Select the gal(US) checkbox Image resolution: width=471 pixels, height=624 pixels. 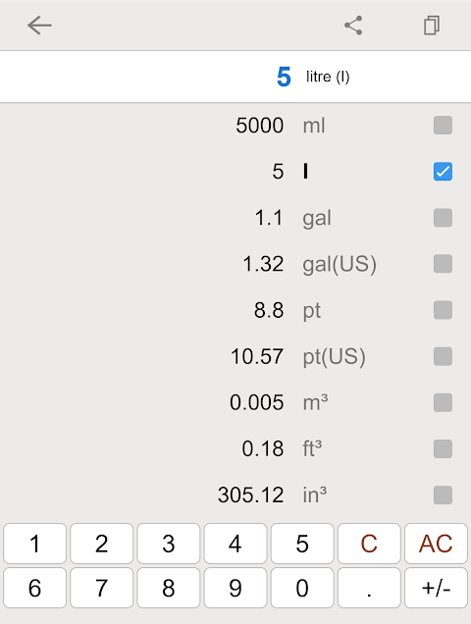(443, 264)
